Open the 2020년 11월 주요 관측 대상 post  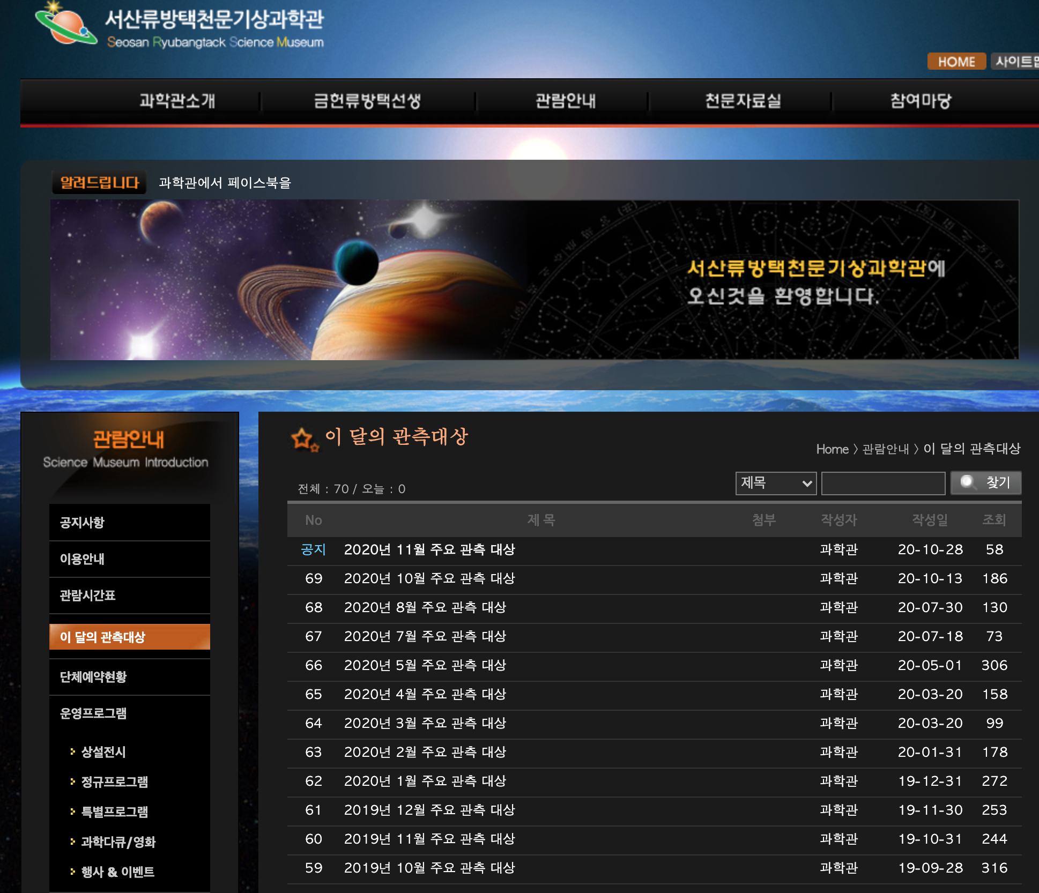coord(429,549)
